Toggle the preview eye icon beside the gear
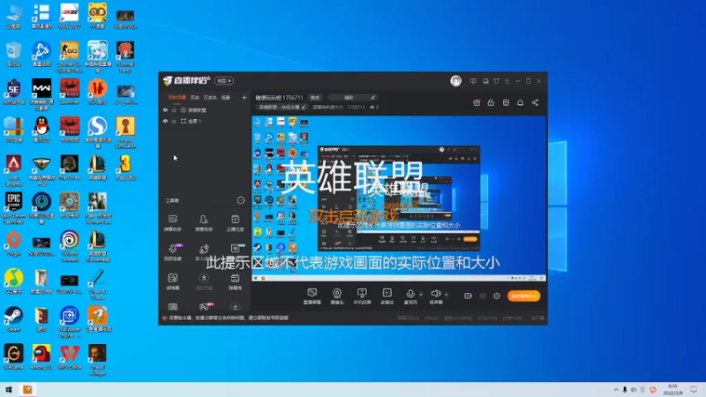 483,296
